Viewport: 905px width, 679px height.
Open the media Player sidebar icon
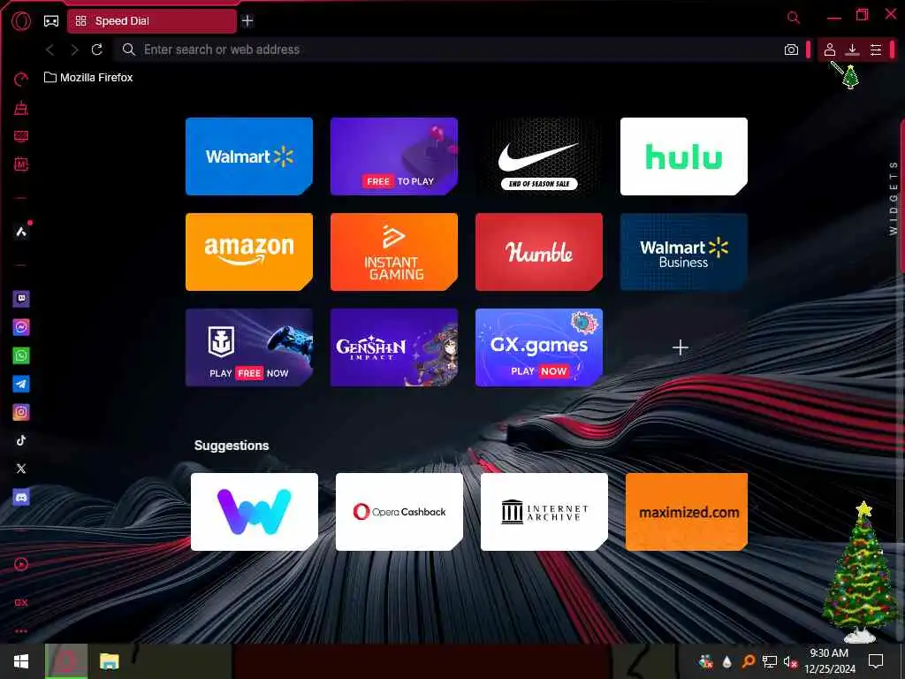coord(21,564)
